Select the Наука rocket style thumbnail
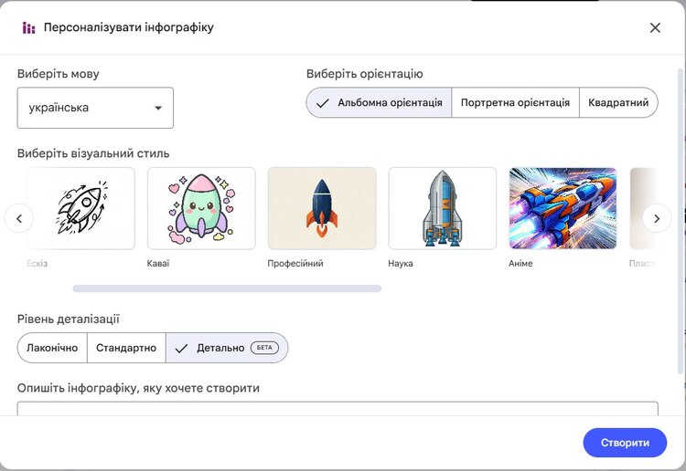This screenshot has width=686, height=471. click(x=443, y=208)
